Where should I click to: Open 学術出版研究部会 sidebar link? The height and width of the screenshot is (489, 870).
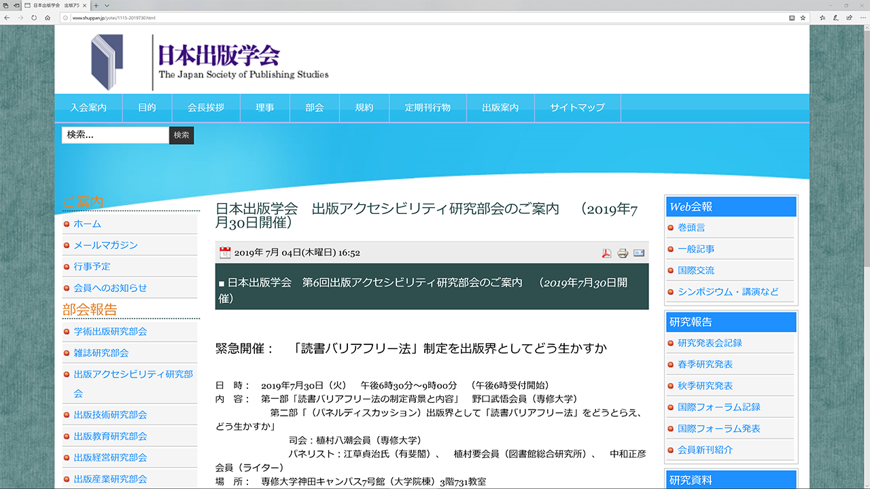(x=110, y=331)
